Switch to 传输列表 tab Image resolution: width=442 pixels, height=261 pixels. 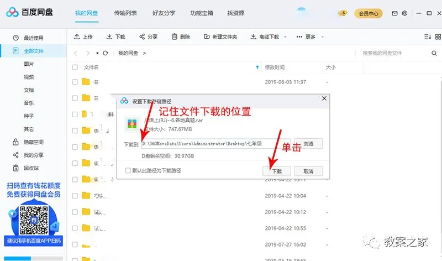(125, 13)
